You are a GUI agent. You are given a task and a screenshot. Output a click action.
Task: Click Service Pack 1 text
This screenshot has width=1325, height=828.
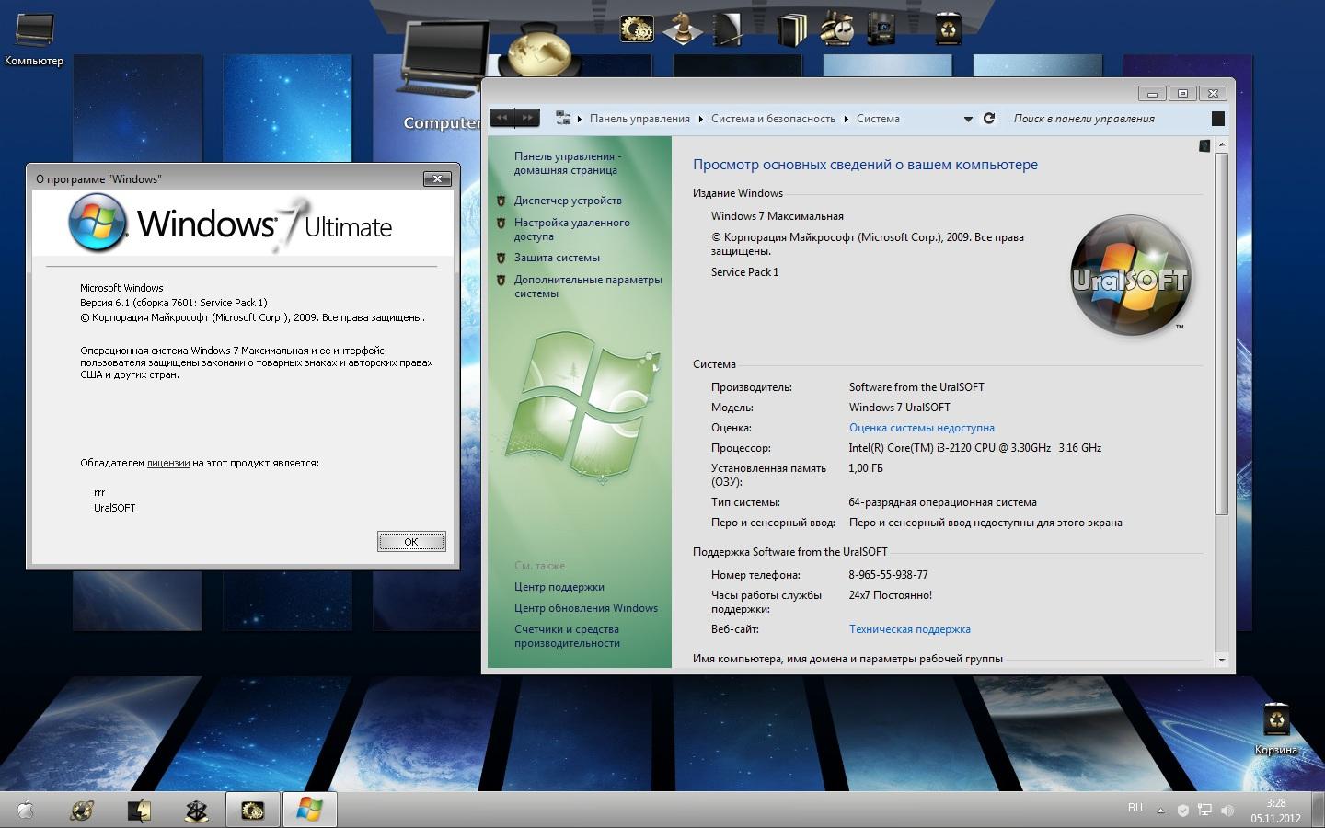point(744,272)
